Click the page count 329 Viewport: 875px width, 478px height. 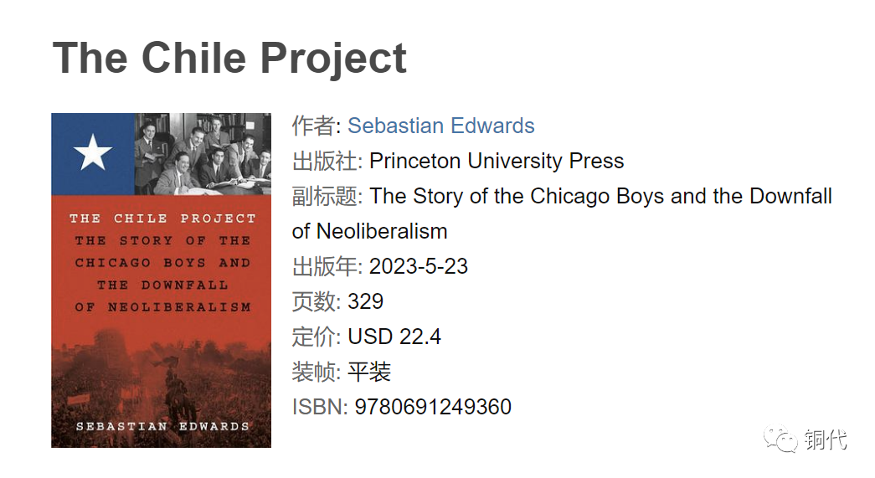[366, 301]
